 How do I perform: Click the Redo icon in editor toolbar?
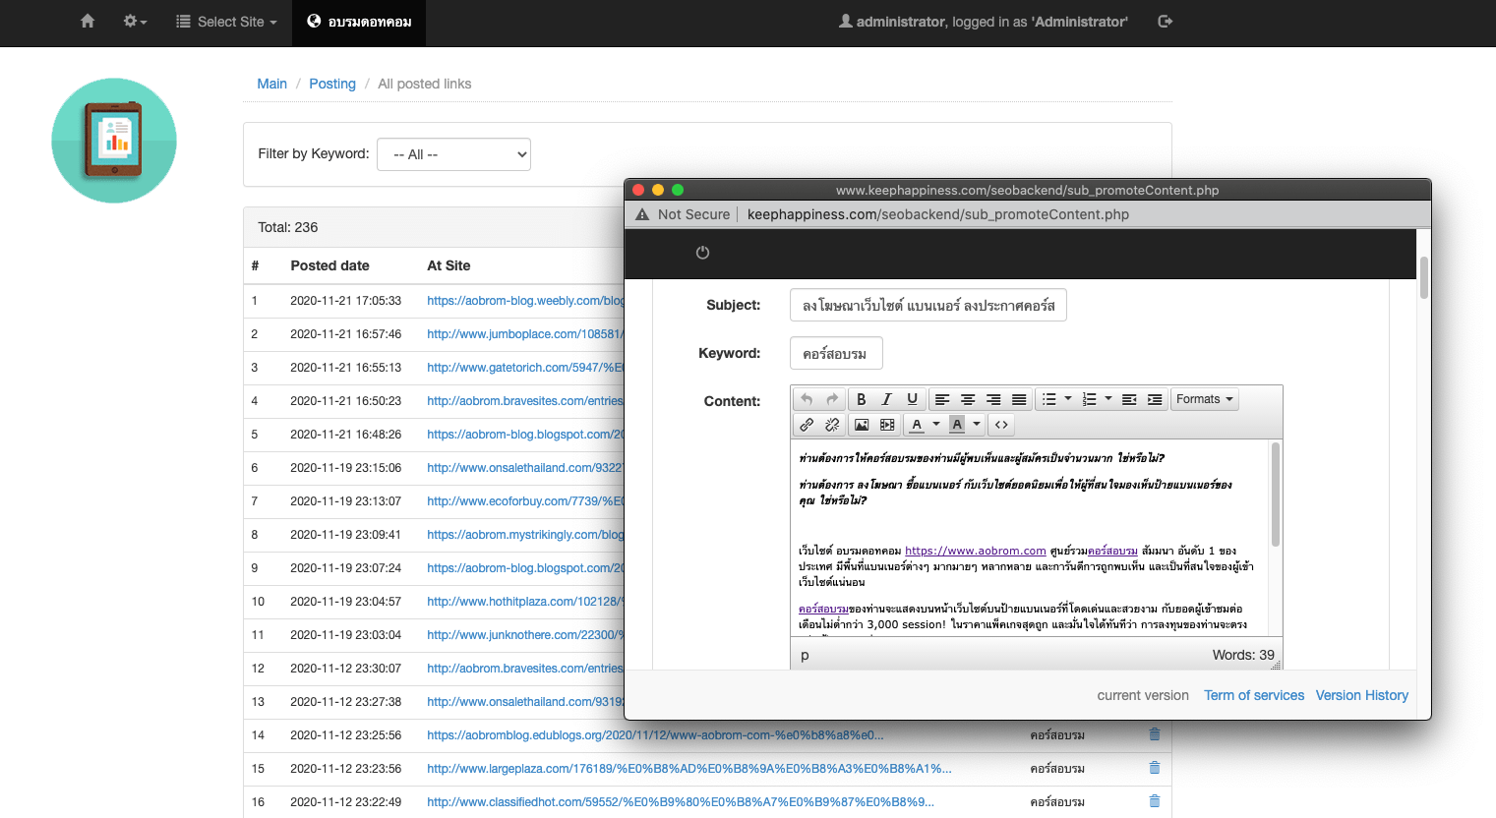tap(832, 399)
